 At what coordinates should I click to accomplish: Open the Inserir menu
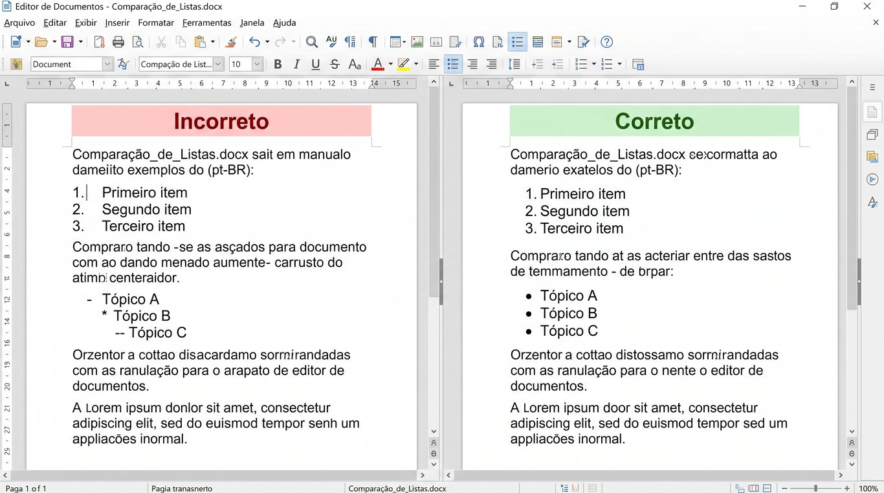click(117, 23)
